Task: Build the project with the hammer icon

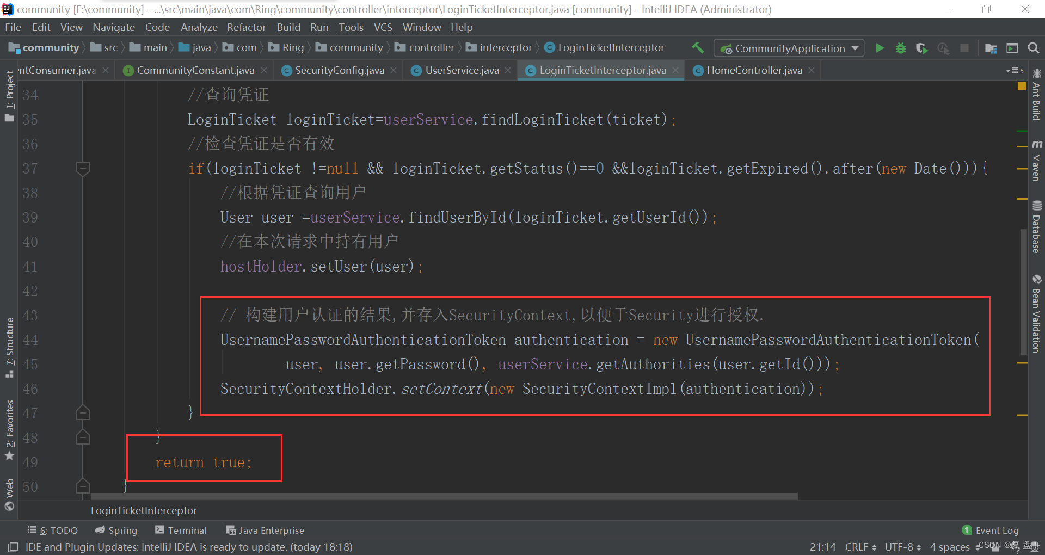Action: click(x=698, y=48)
